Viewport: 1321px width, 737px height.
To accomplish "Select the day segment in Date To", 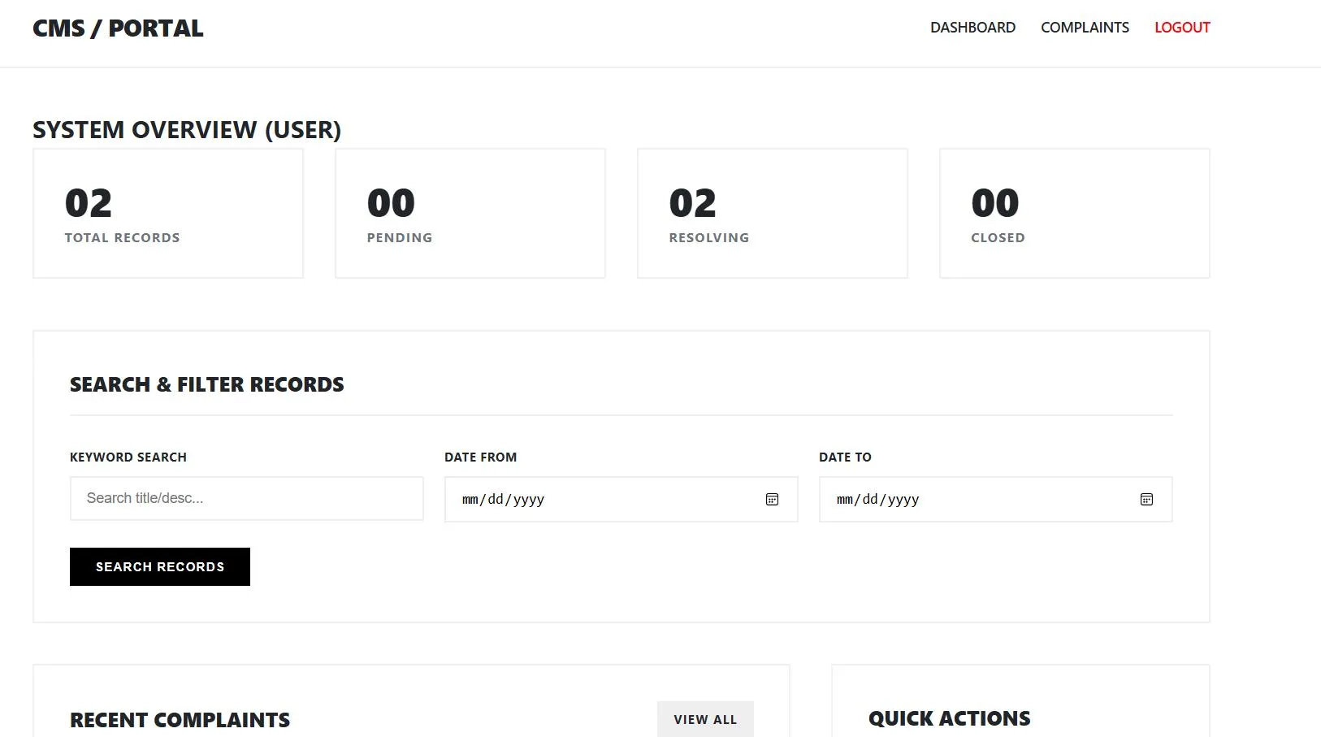I will point(870,500).
